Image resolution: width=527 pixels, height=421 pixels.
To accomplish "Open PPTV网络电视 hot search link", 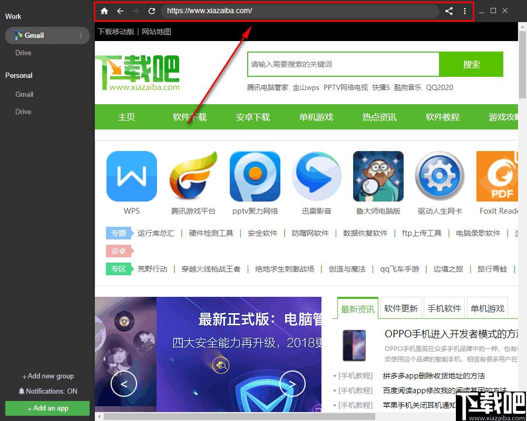I will [x=346, y=88].
